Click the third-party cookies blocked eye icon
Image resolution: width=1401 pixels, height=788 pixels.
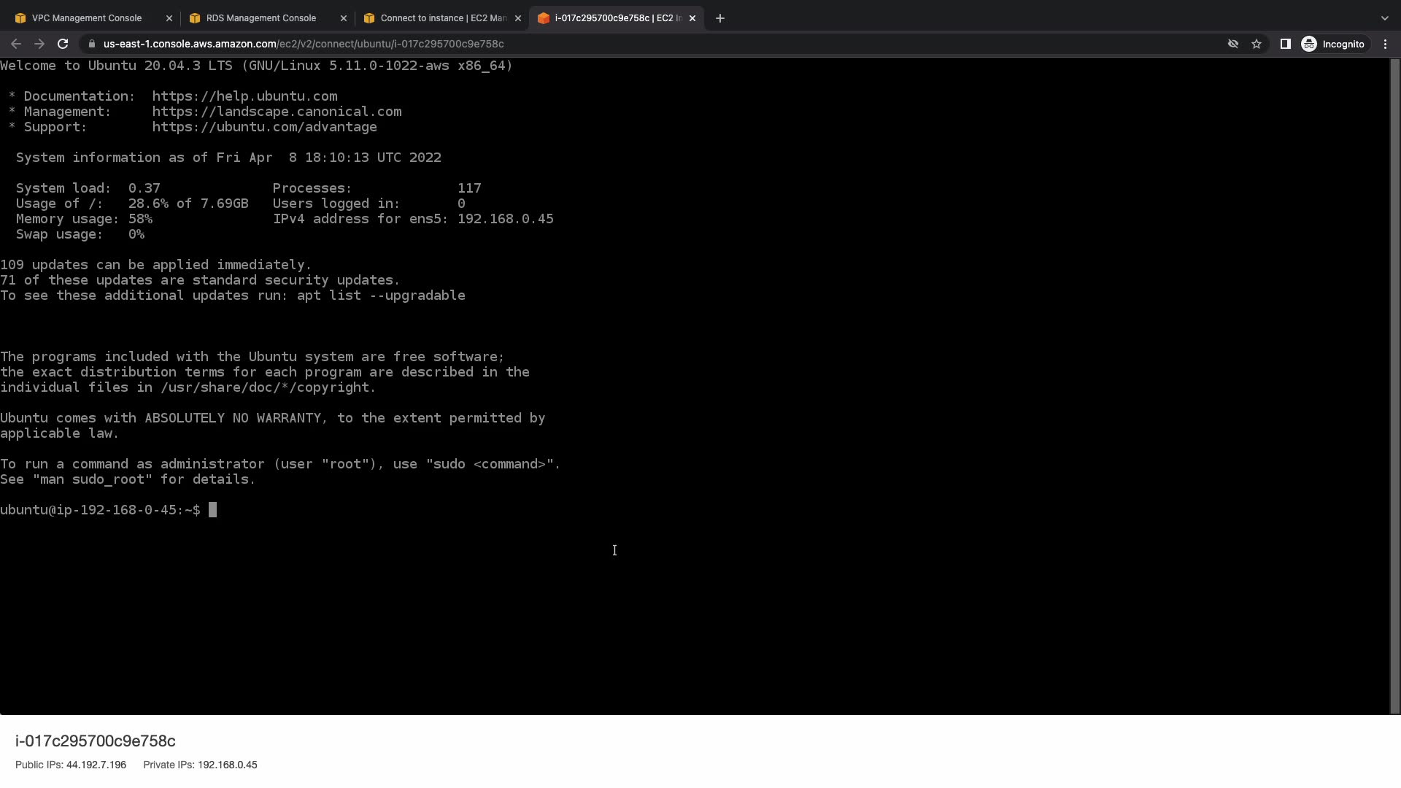[1233, 44]
